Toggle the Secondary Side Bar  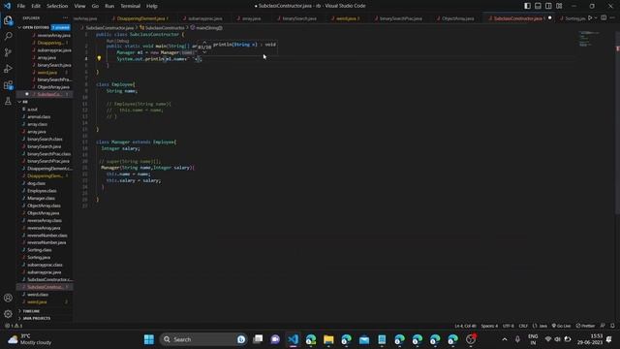click(548, 6)
